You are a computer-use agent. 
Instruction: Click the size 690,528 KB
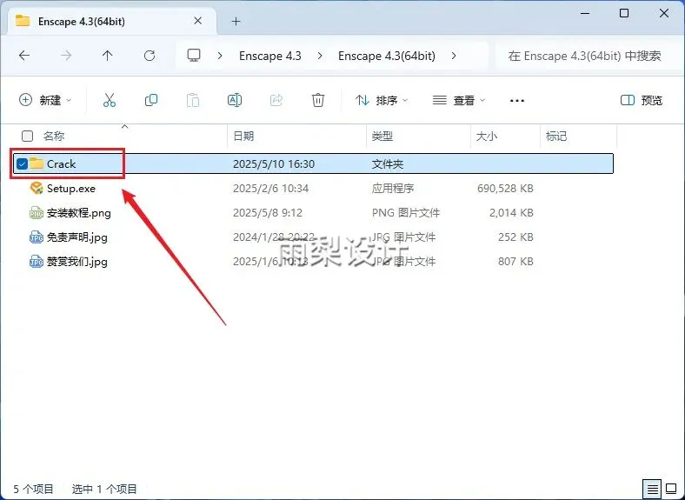(x=505, y=189)
